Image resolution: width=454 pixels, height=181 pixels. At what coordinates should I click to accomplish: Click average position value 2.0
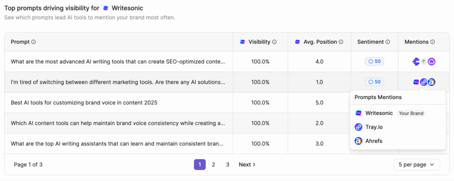point(319,123)
